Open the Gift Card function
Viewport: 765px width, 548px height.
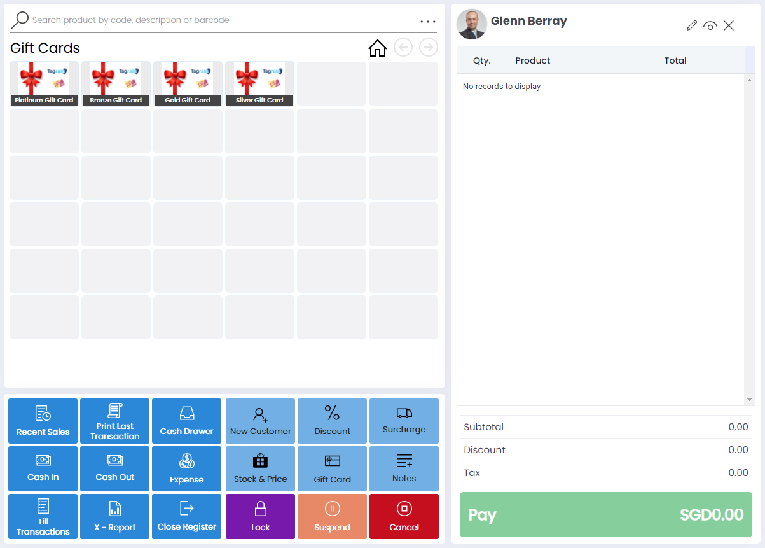point(332,468)
